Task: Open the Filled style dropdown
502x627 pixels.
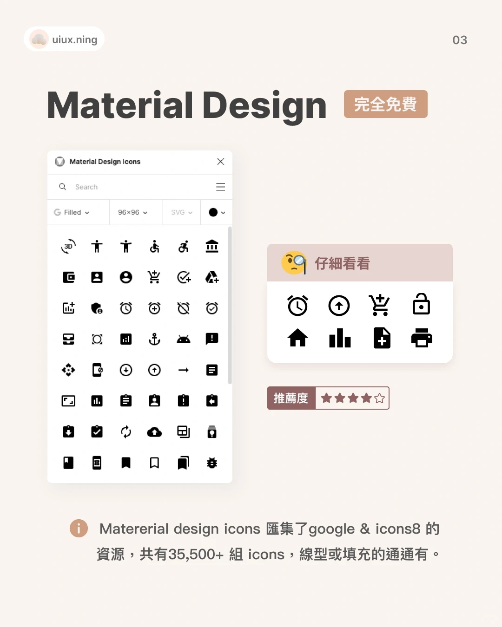Action: coord(72,212)
